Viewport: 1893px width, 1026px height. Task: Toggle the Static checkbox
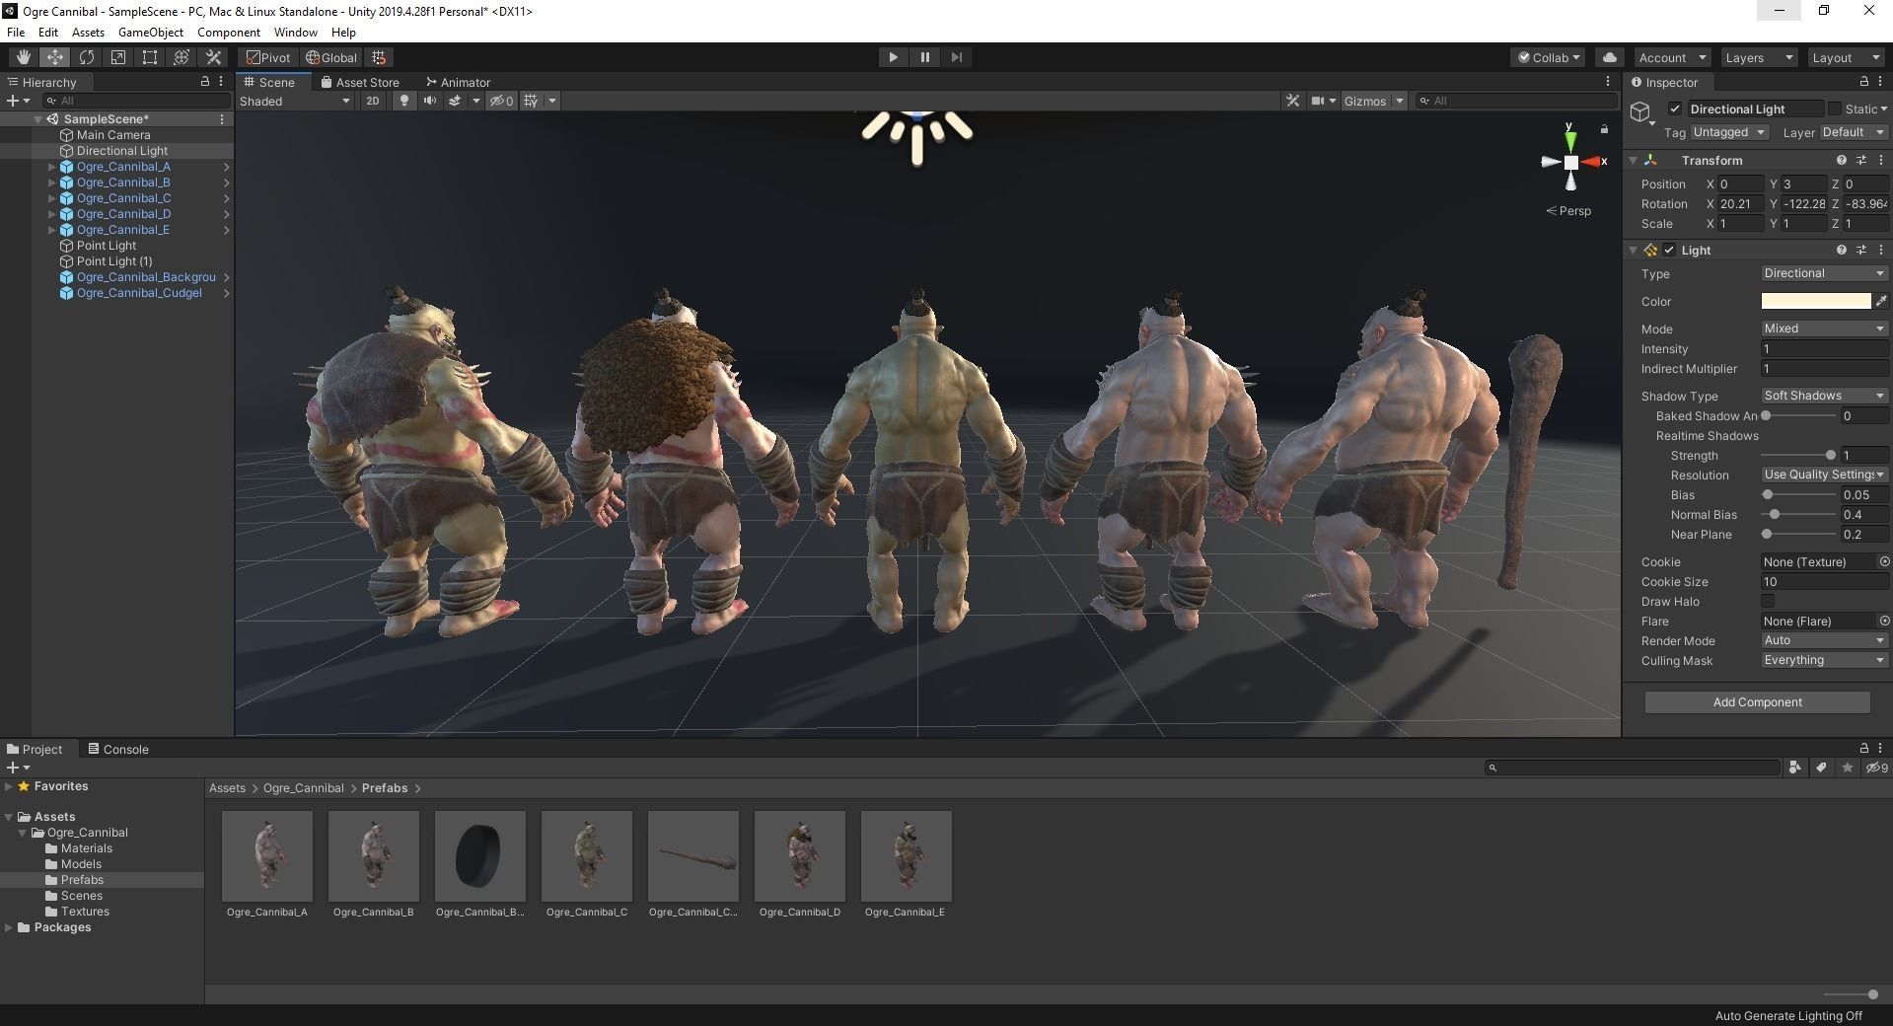[1835, 109]
